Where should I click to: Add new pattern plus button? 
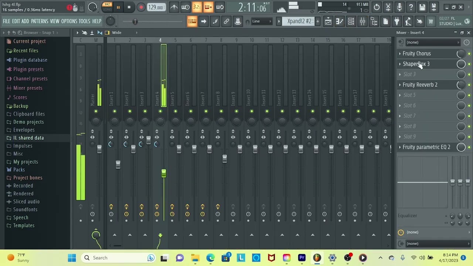pyautogui.click(x=317, y=21)
